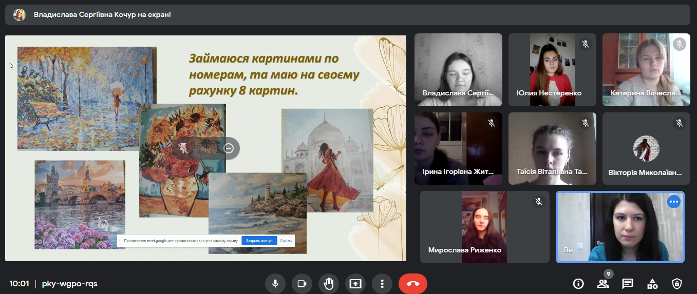Click the presenter's avatar in the top banner
The height and width of the screenshot is (294, 697).
[x=20, y=14]
